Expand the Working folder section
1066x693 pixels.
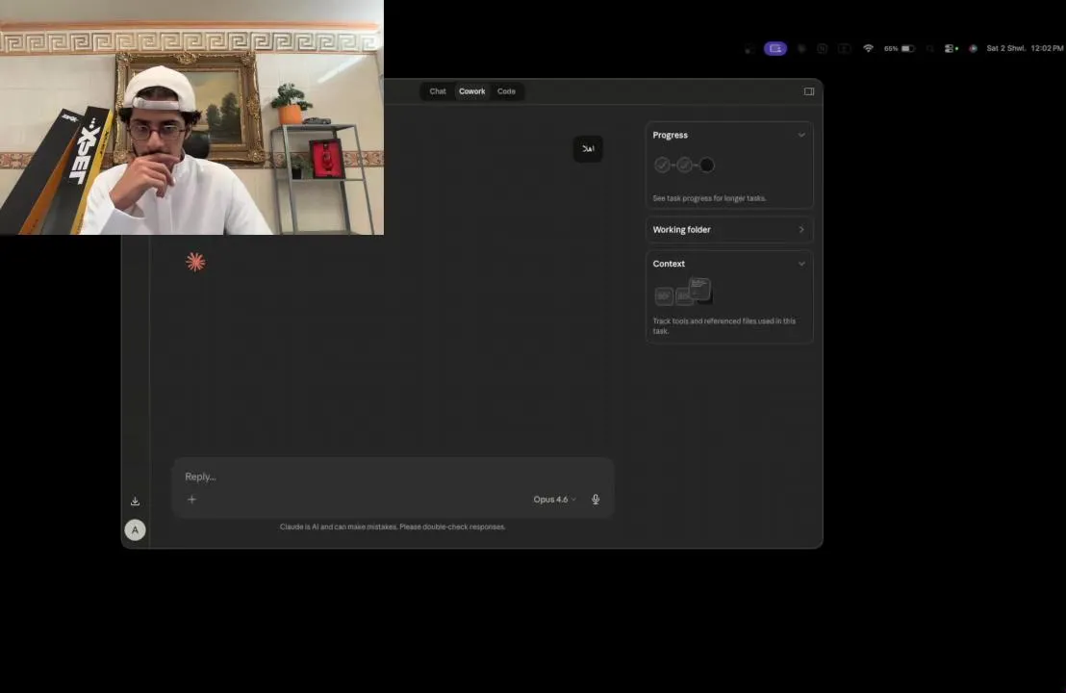[729, 230]
